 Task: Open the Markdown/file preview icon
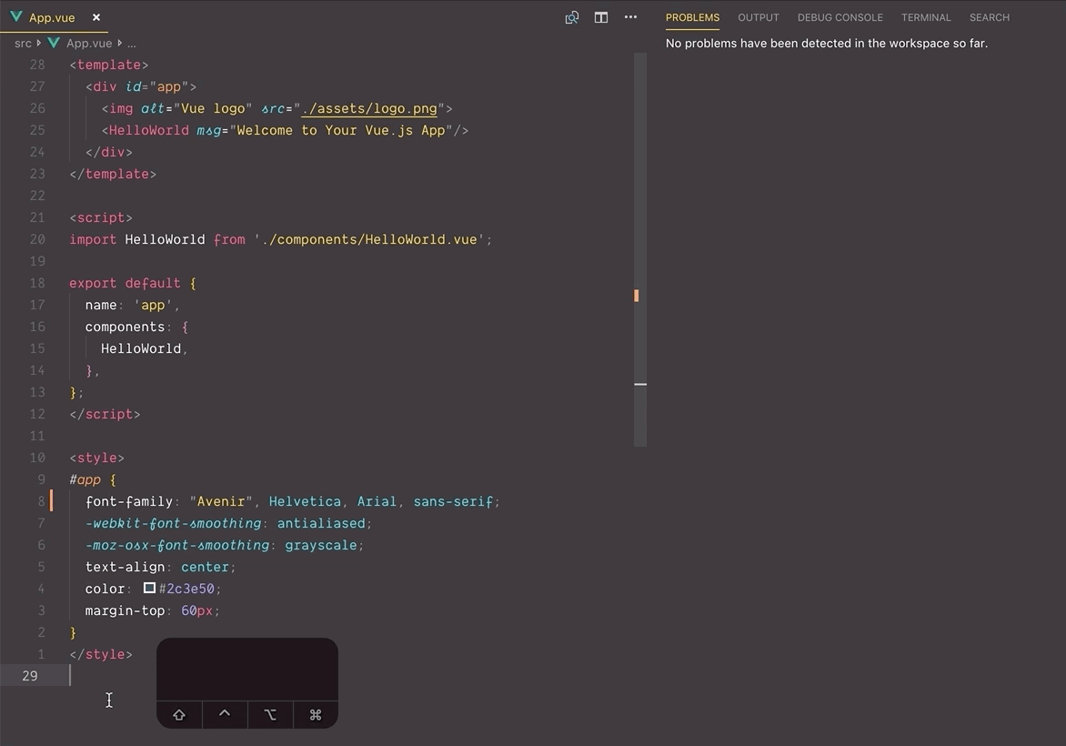(x=571, y=17)
